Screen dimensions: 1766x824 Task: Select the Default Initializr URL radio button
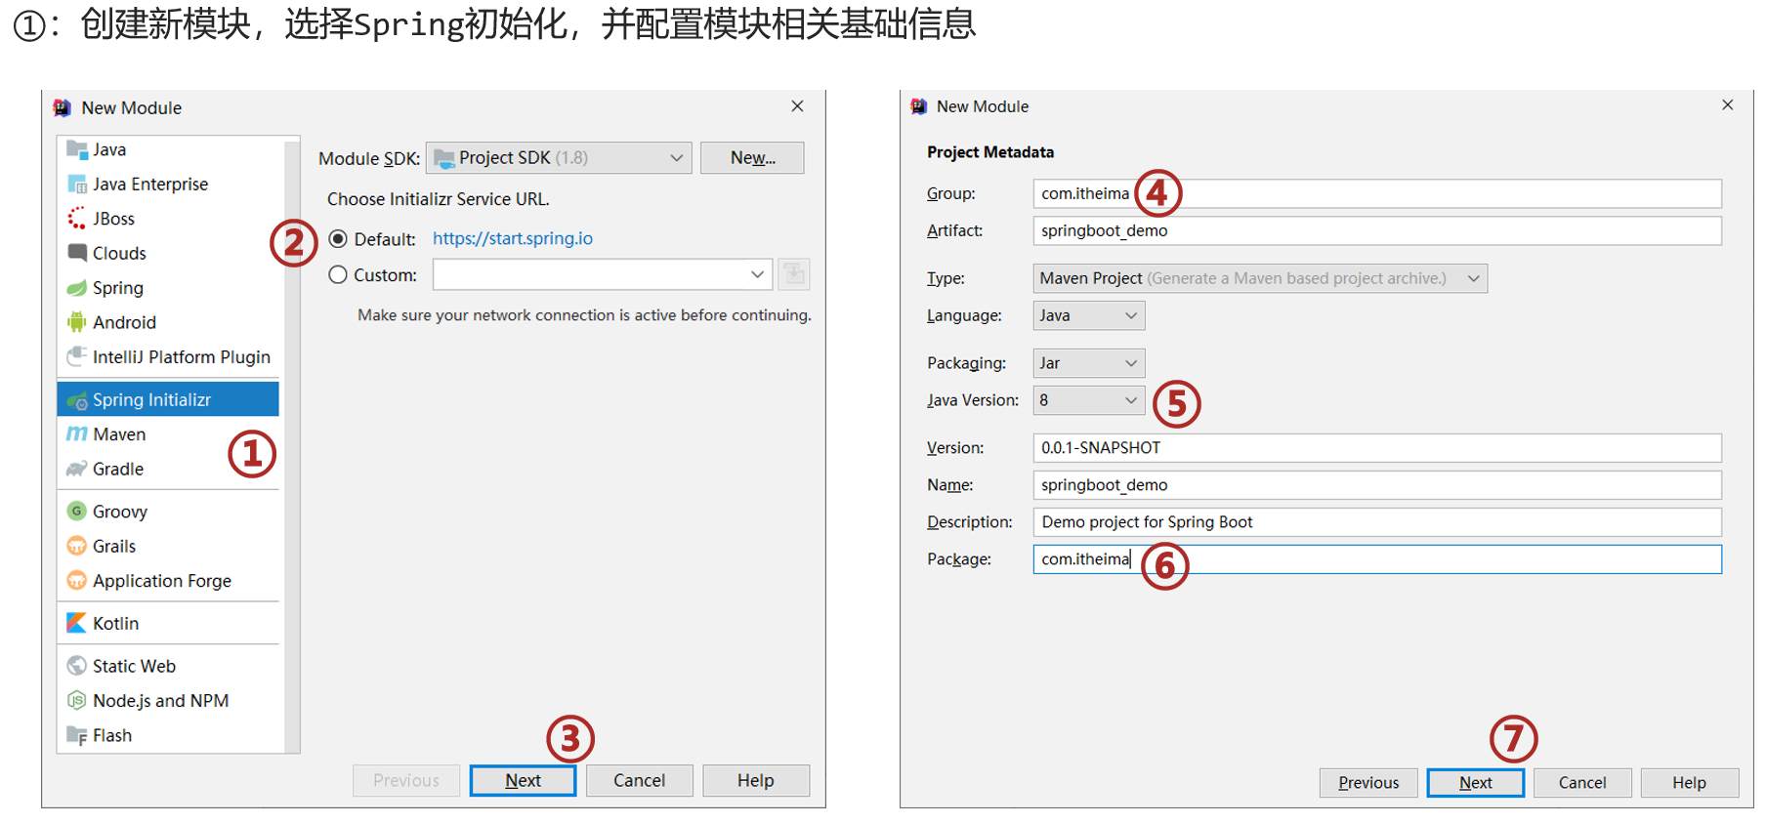[338, 239]
